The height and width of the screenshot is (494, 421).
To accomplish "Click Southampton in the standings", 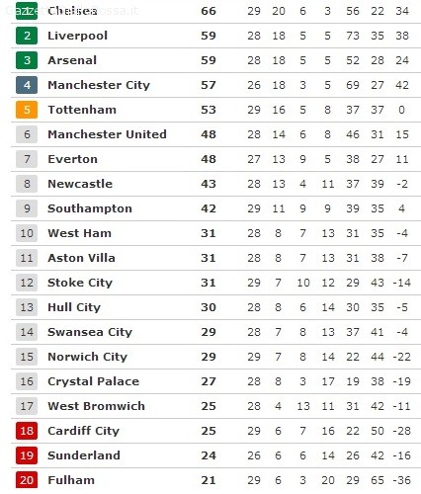I will [90, 208].
